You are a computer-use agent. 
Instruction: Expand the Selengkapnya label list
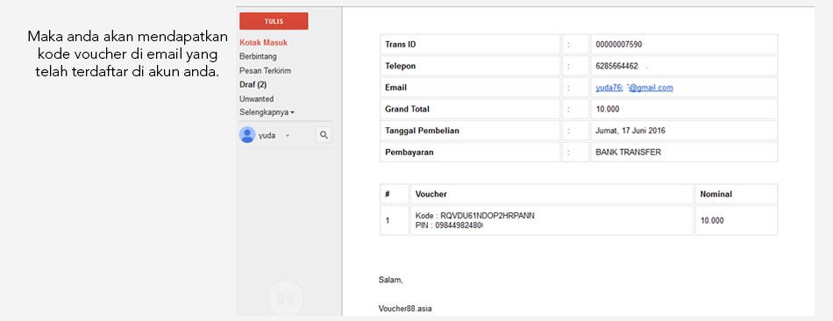(x=267, y=112)
